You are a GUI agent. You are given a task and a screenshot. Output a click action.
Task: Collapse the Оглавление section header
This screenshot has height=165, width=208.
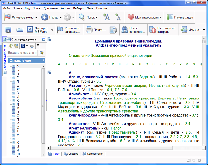[43, 60]
